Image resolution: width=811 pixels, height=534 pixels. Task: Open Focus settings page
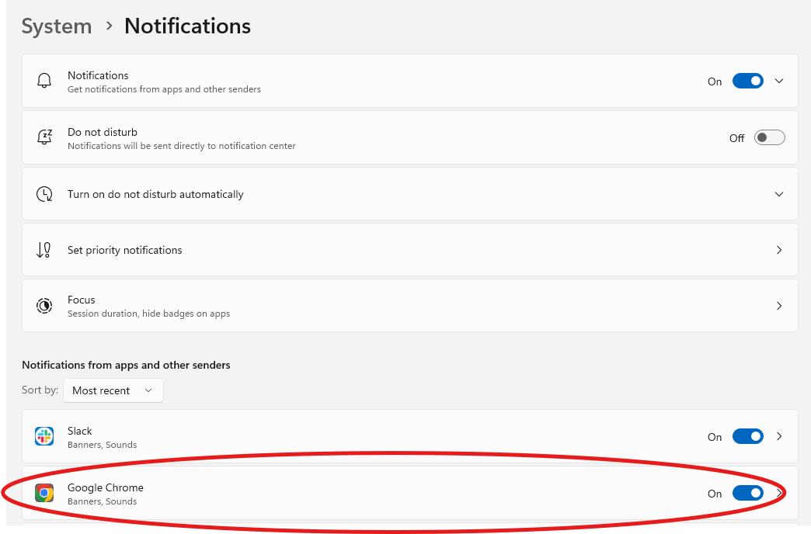coord(410,306)
